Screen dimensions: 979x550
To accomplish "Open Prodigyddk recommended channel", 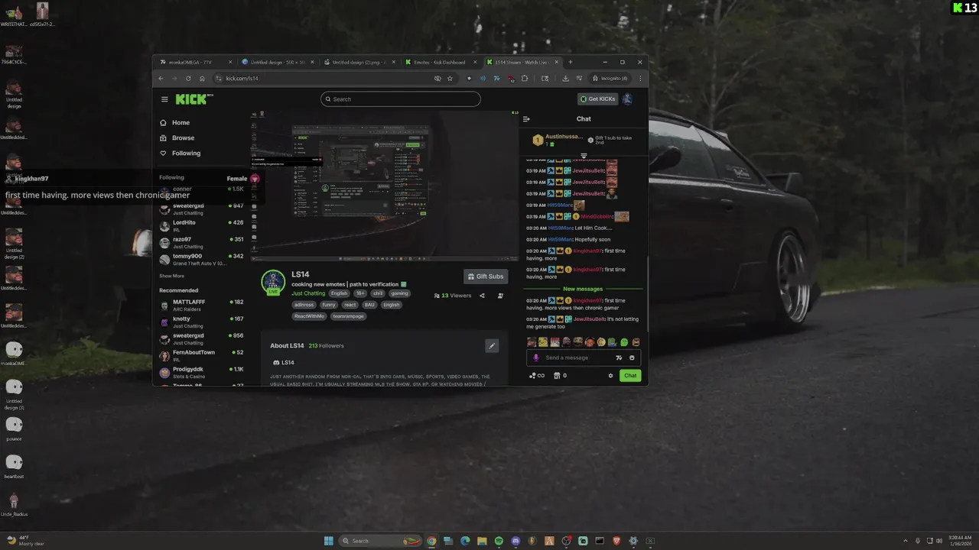I will (x=201, y=372).
